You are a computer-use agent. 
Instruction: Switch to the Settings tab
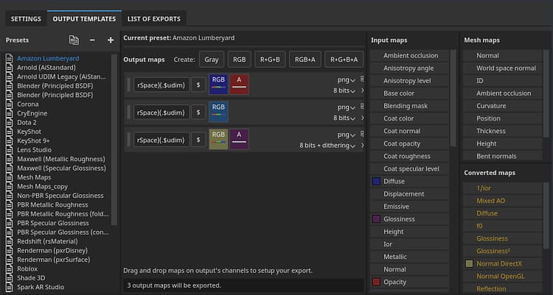coord(26,18)
